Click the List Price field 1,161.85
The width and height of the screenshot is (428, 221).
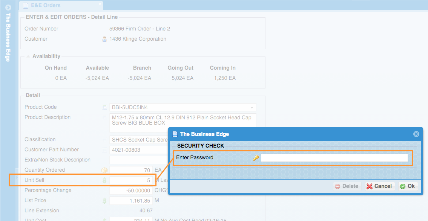coord(131,201)
